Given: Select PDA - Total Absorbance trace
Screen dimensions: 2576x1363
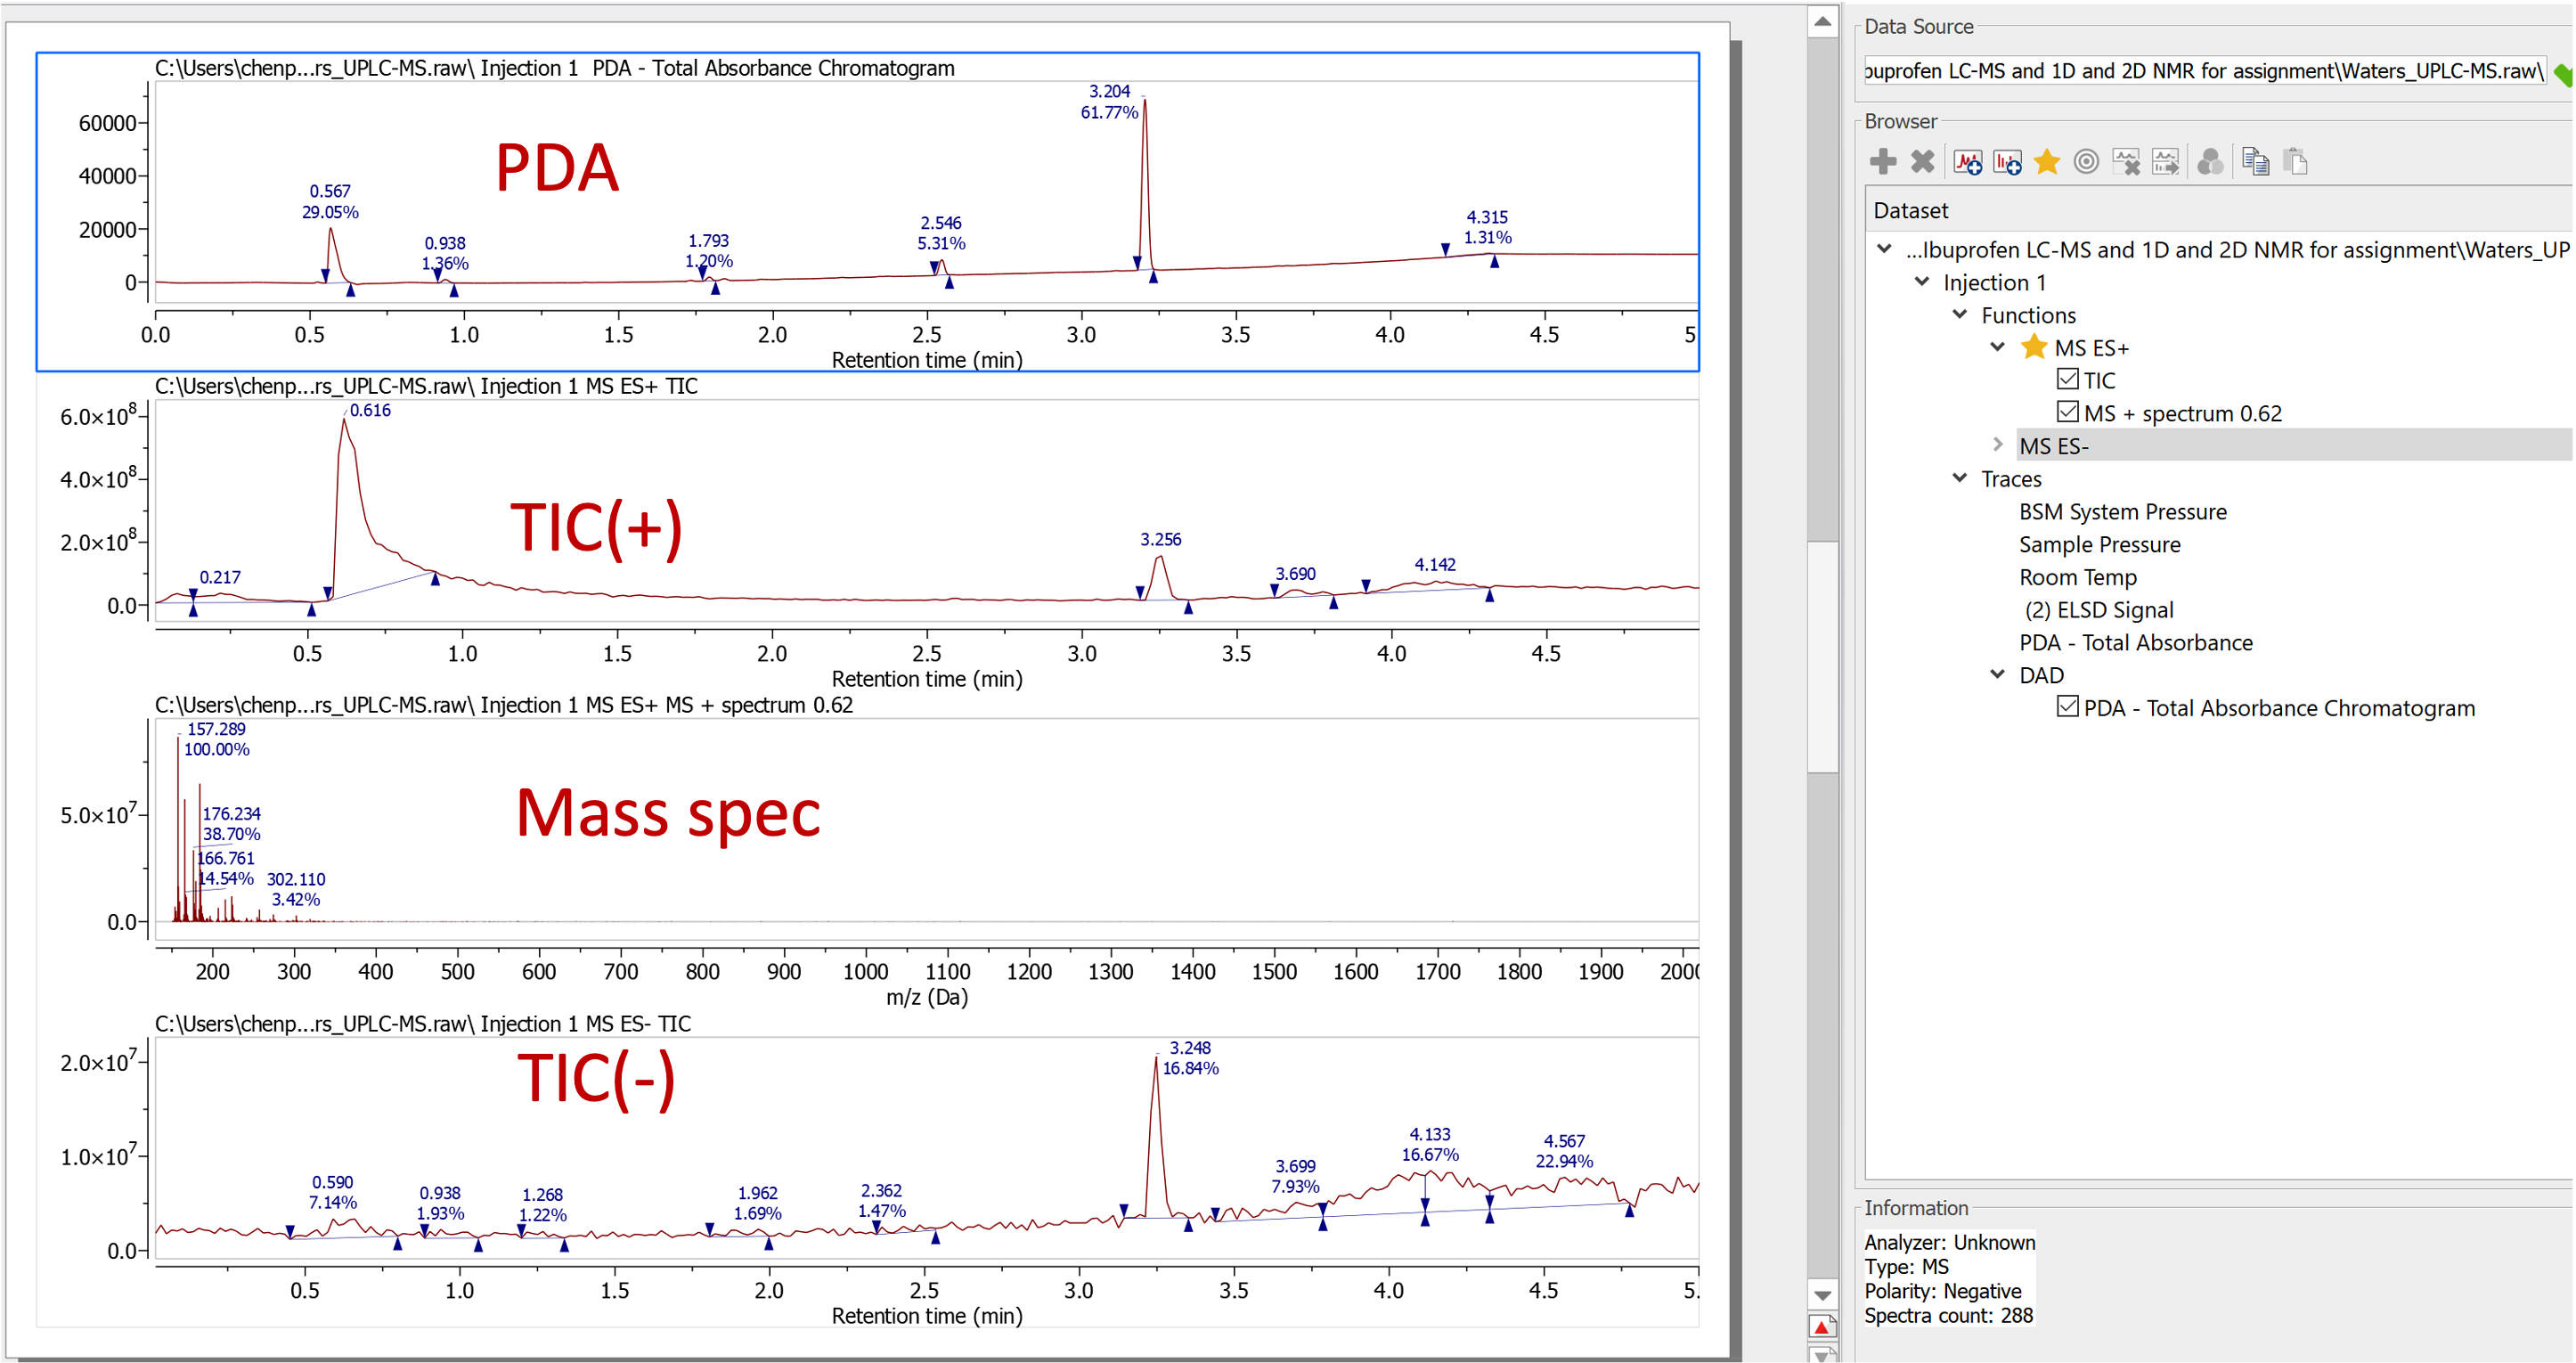Looking at the screenshot, I should coord(2136,642).
